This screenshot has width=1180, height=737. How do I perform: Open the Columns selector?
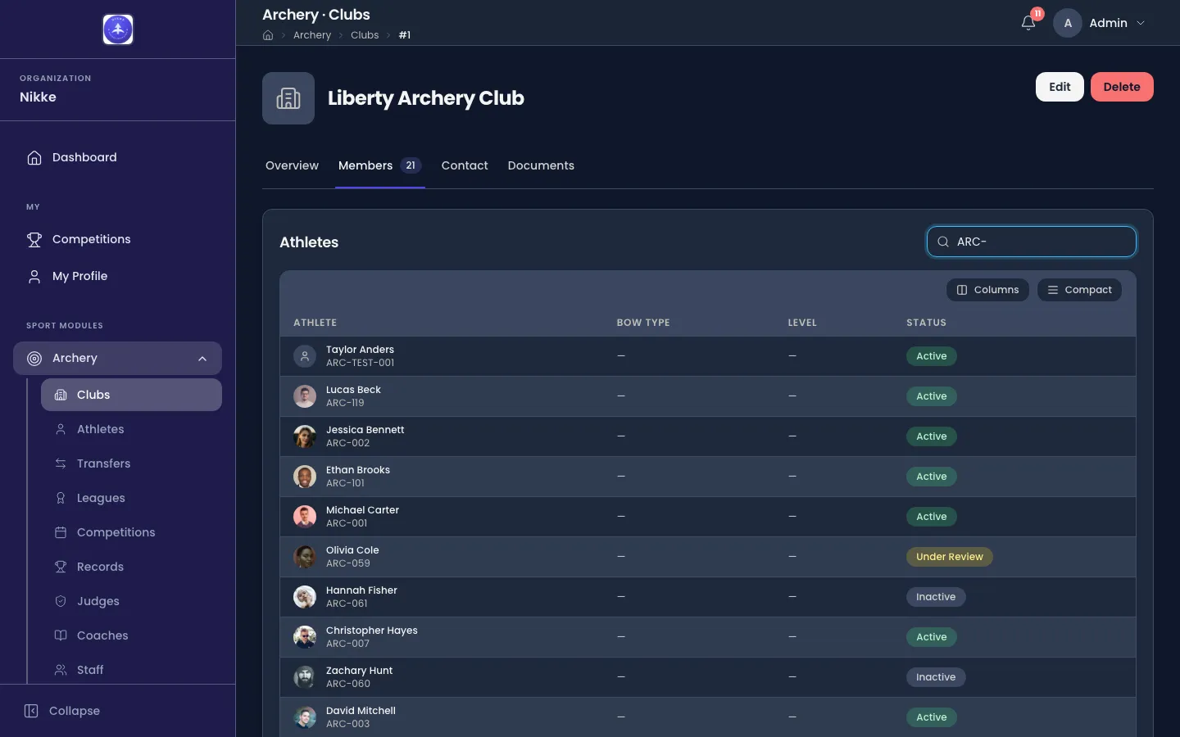pos(987,290)
